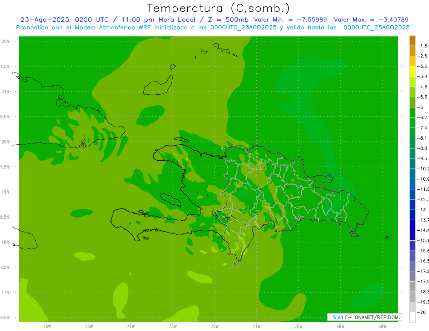Click the 68W longitude tick label

pos(382,326)
